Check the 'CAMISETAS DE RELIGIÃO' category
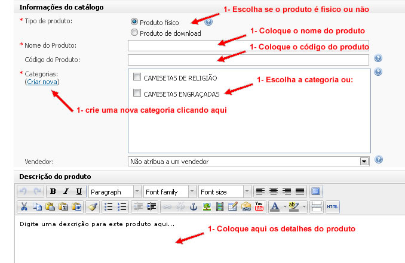405x263 pixels. 137,78
